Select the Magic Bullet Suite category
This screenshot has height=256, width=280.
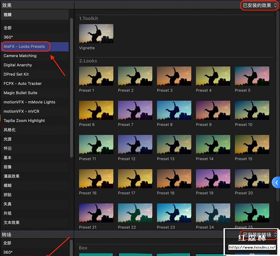click(x=35, y=93)
